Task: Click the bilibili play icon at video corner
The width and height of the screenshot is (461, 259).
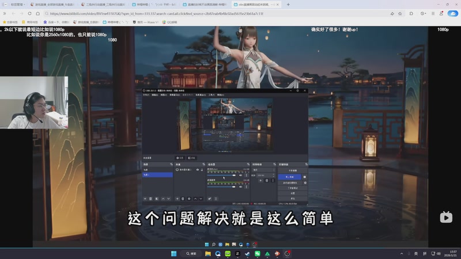Action: pyautogui.click(x=446, y=218)
